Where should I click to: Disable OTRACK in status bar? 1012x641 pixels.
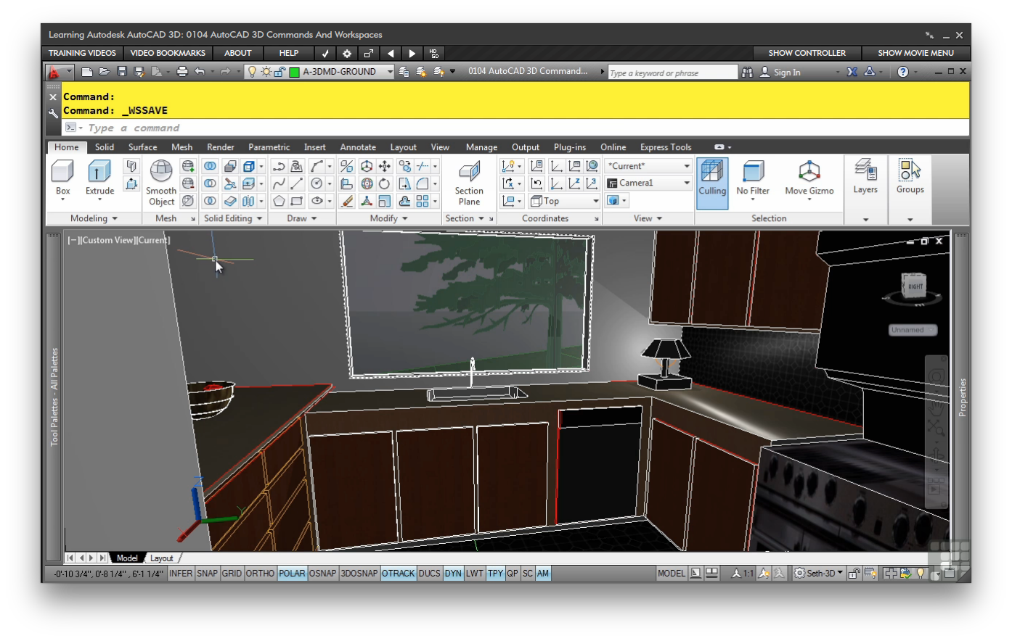pos(398,573)
